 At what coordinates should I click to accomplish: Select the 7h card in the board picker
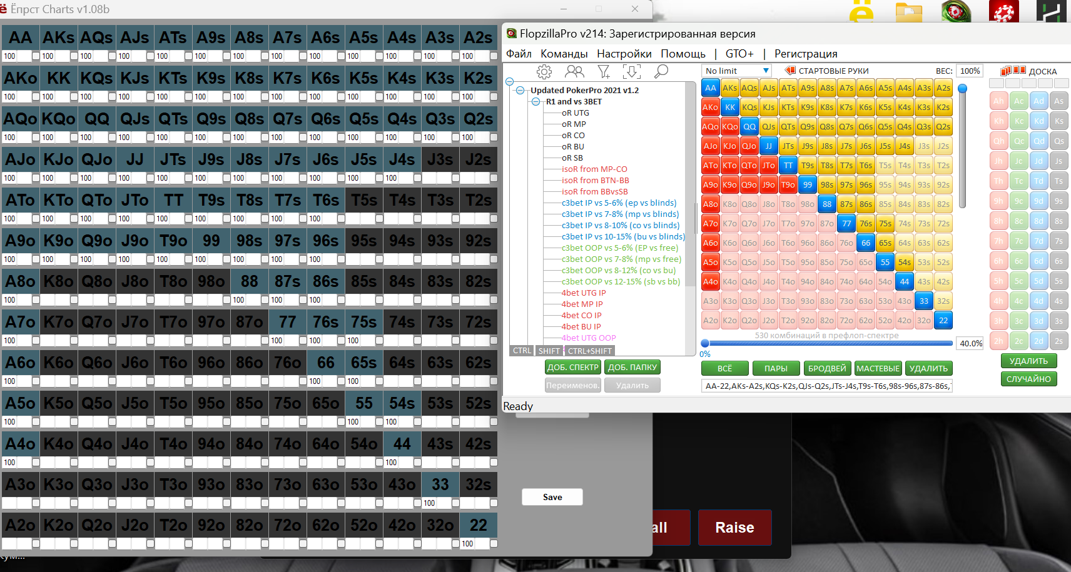click(x=998, y=241)
